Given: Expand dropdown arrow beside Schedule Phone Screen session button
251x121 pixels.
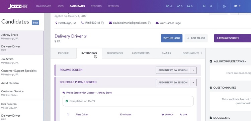Looking at the screenshot, I should coord(193,83).
